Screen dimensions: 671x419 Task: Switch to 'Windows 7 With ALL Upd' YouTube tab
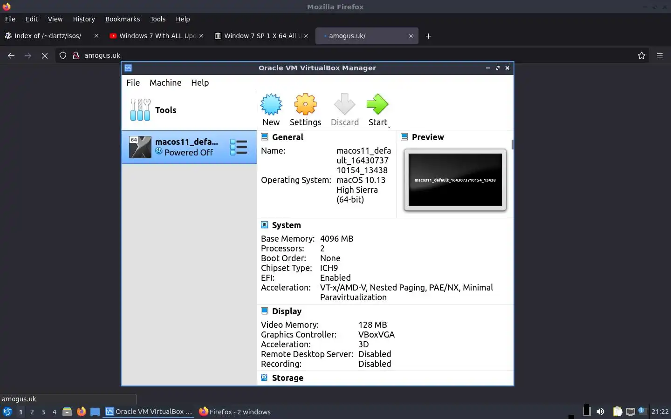(x=157, y=36)
